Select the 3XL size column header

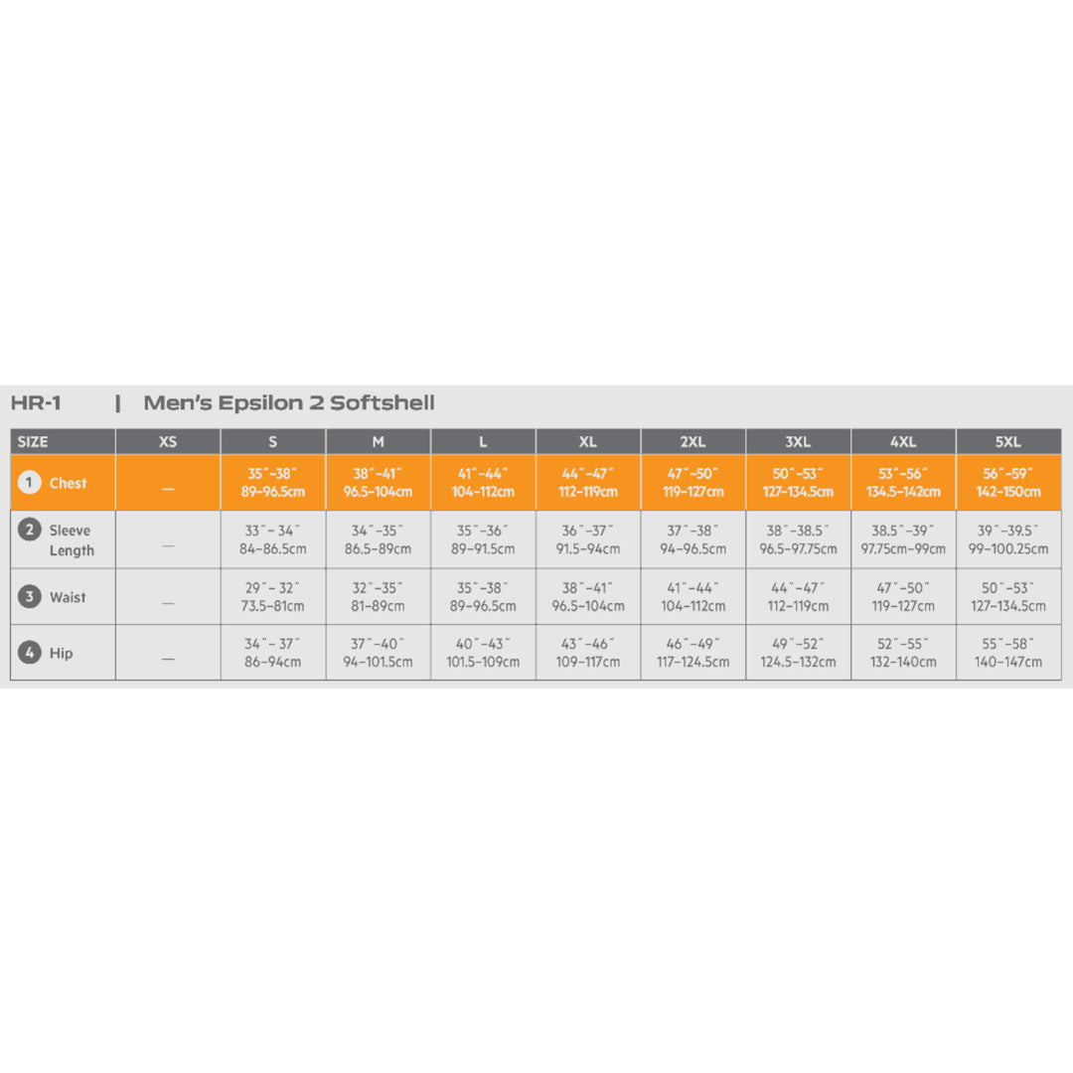click(798, 442)
